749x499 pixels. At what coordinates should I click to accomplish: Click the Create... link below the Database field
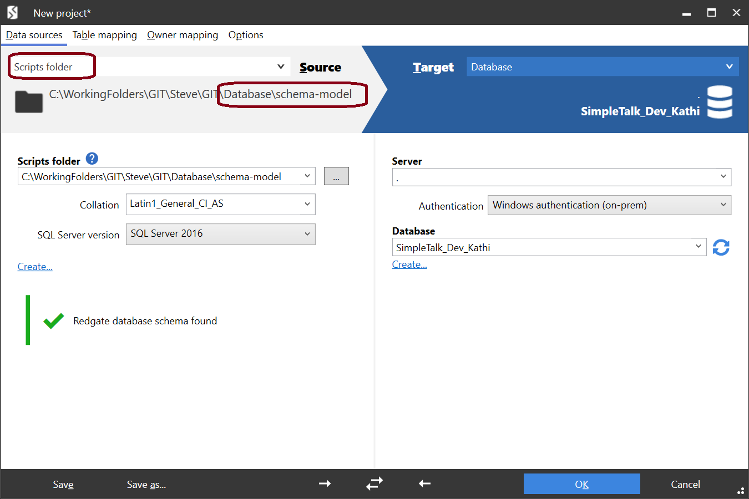[x=409, y=264]
